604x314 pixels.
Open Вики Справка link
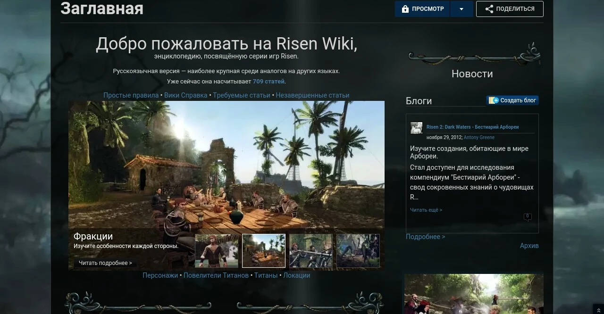(x=186, y=95)
